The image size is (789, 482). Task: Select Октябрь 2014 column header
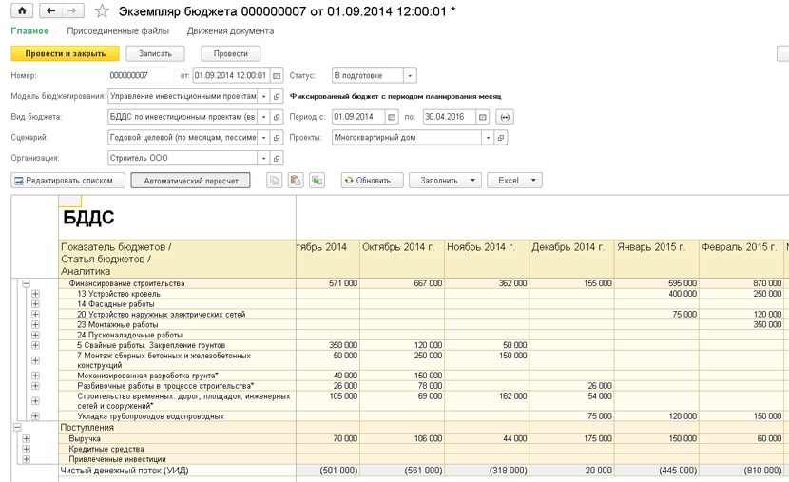[x=402, y=259]
